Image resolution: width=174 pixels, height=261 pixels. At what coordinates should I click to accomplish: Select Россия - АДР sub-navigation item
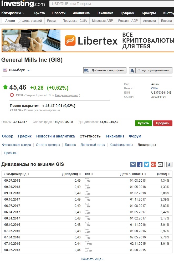(128, 21)
